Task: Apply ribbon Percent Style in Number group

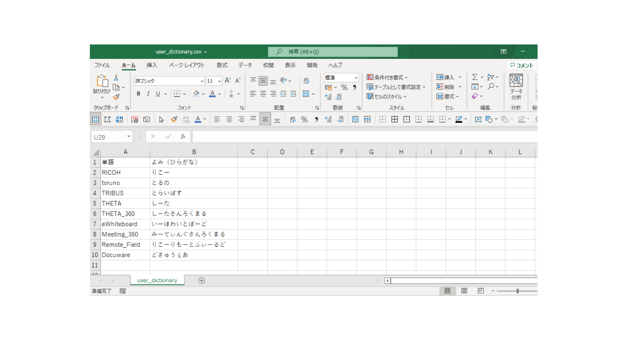Action: coord(344,87)
